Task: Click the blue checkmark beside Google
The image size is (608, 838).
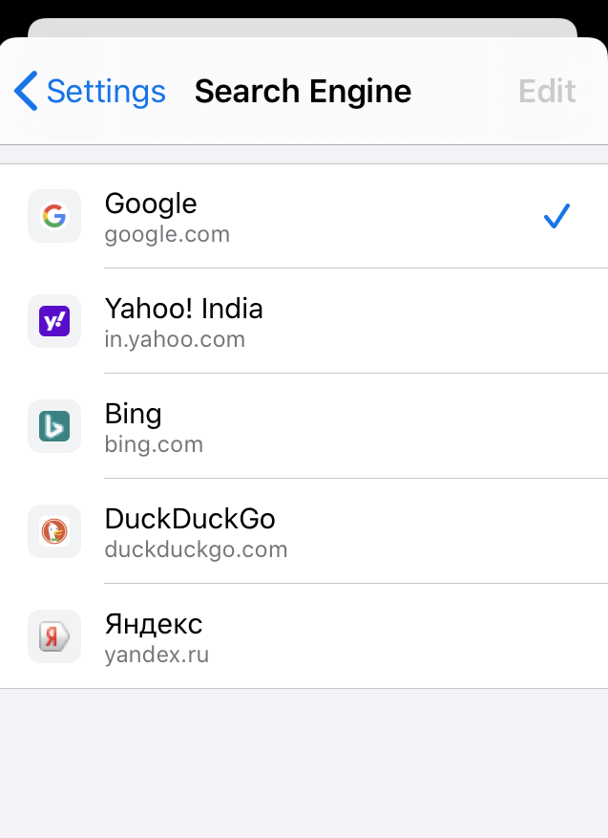Action: pos(556,217)
